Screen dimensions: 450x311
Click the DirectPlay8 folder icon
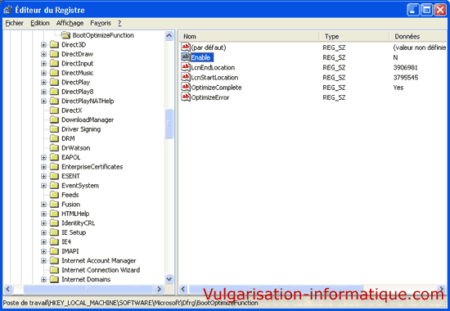coord(54,92)
